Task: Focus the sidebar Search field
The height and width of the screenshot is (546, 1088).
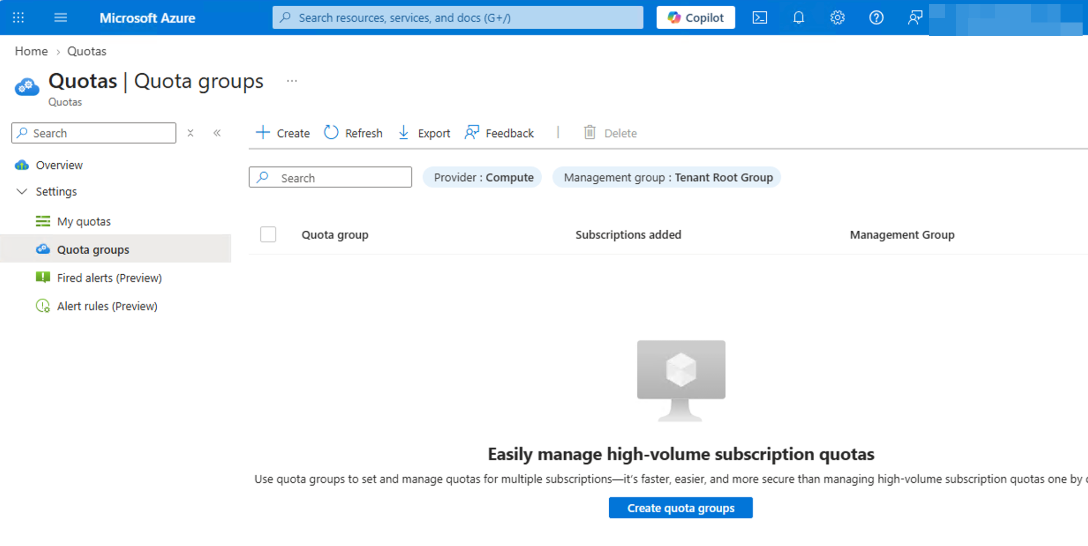Action: (94, 133)
